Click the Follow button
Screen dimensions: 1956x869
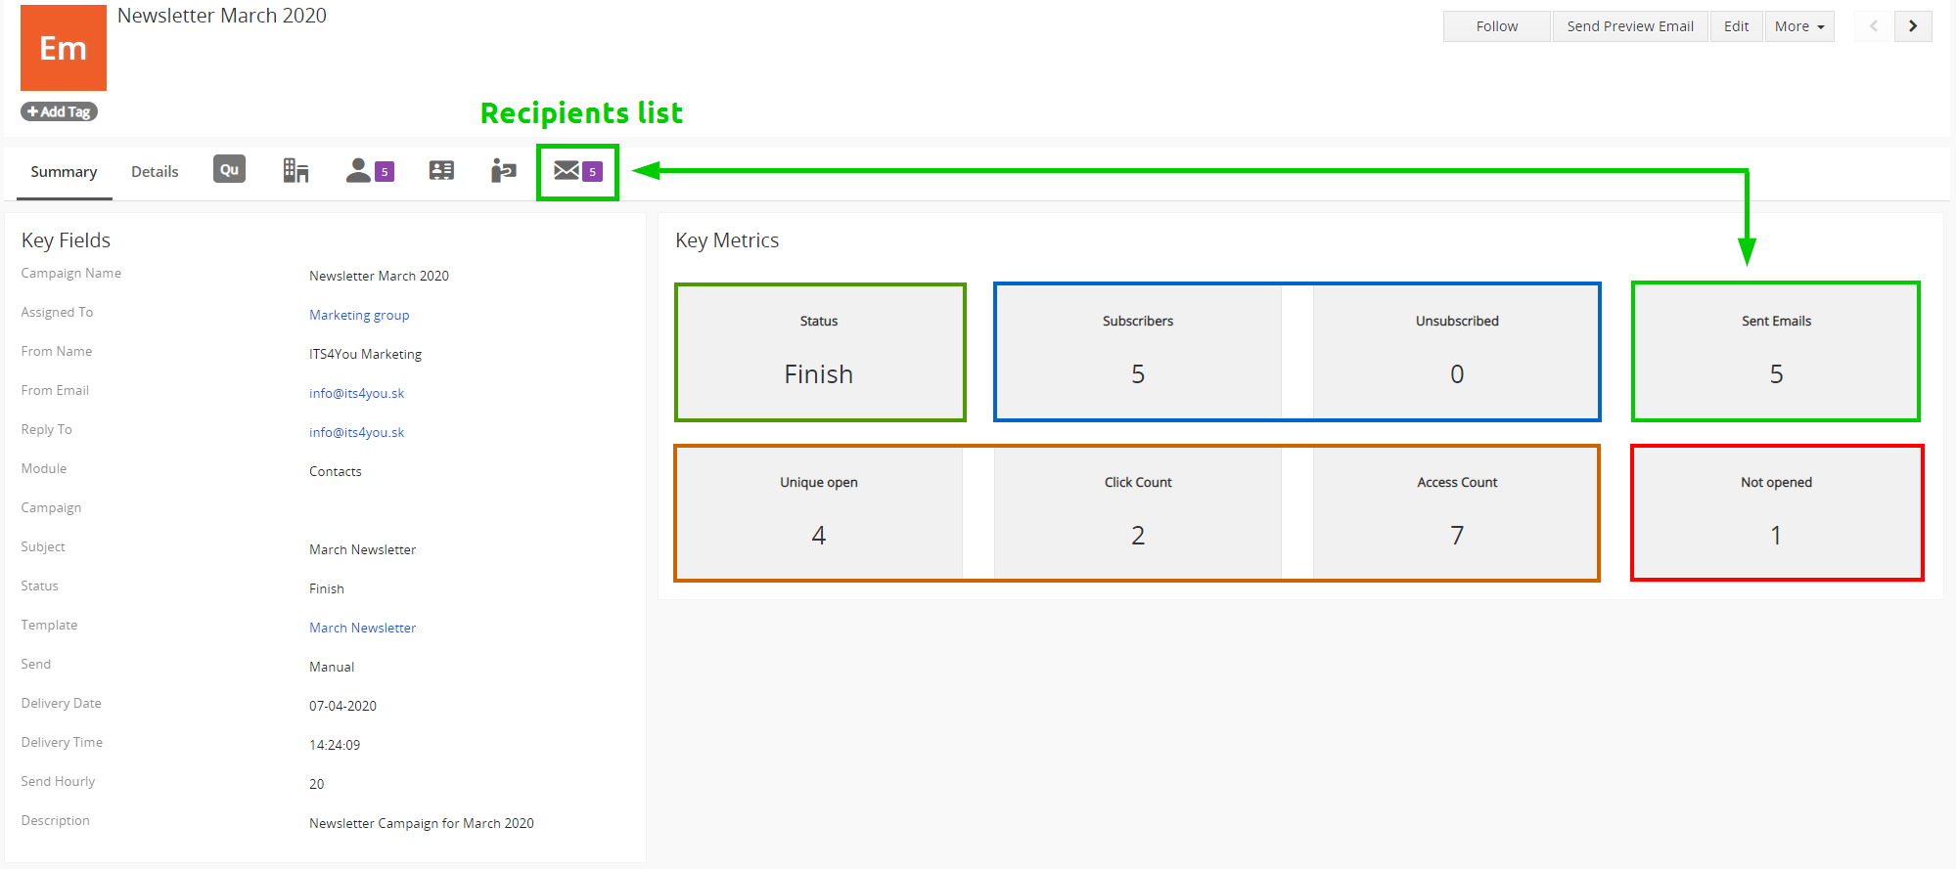(x=1496, y=26)
